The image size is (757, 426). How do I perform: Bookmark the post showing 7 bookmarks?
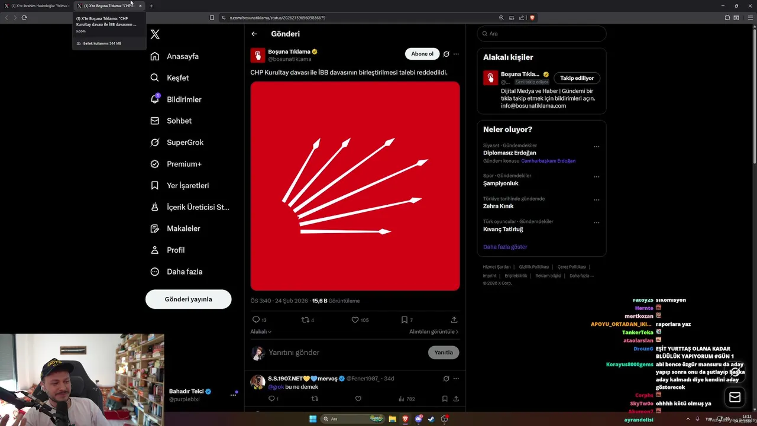(x=405, y=319)
